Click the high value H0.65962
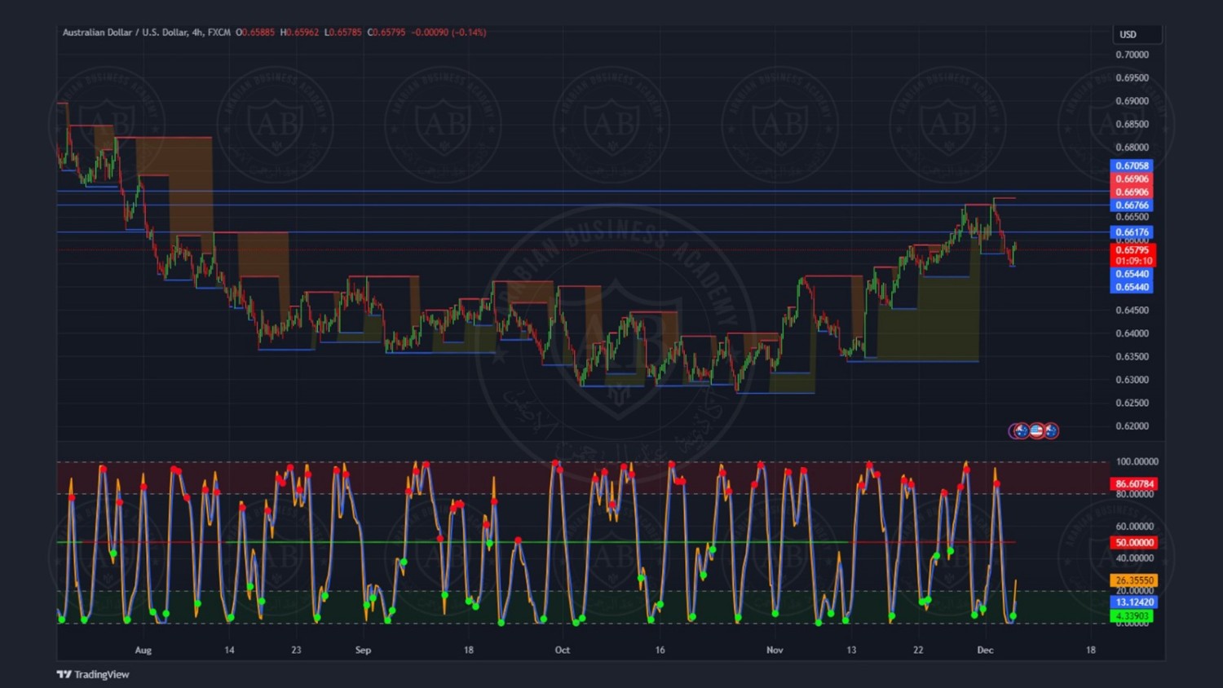 pyautogui.click(x=299, y=33)
